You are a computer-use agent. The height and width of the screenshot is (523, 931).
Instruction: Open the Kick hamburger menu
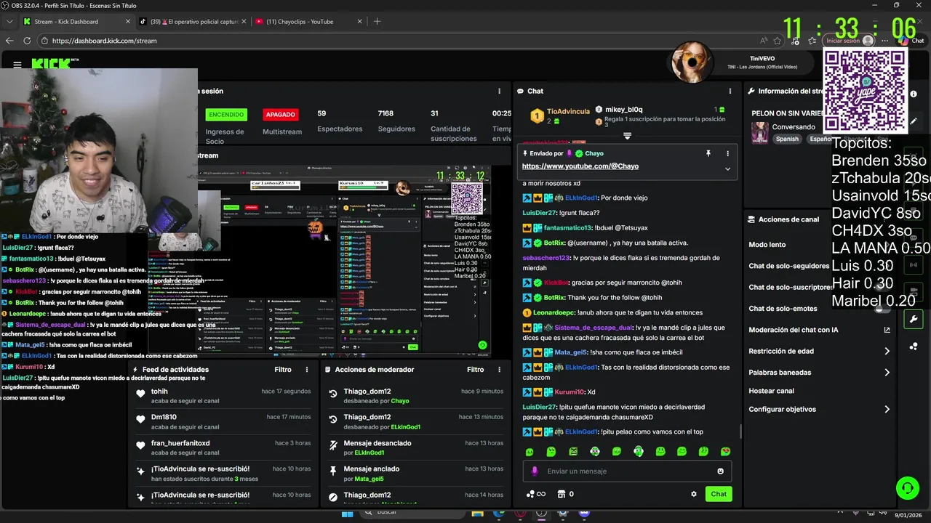17,65
